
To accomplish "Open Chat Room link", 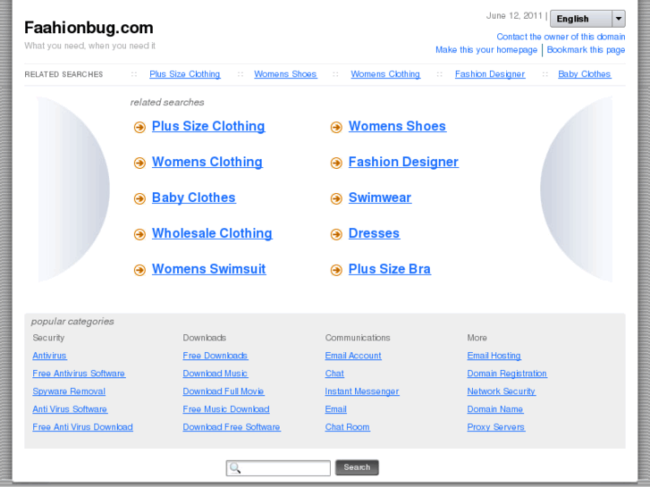I will tap(348, 427).
